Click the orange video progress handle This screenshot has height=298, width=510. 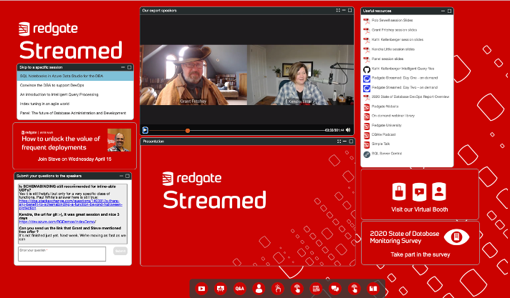188,131
